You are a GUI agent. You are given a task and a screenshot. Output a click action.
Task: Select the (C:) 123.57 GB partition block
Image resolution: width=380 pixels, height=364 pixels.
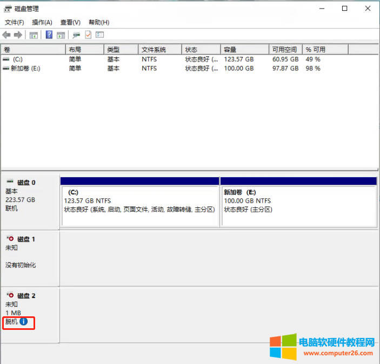pyautogui.click(x=139, y=206)
